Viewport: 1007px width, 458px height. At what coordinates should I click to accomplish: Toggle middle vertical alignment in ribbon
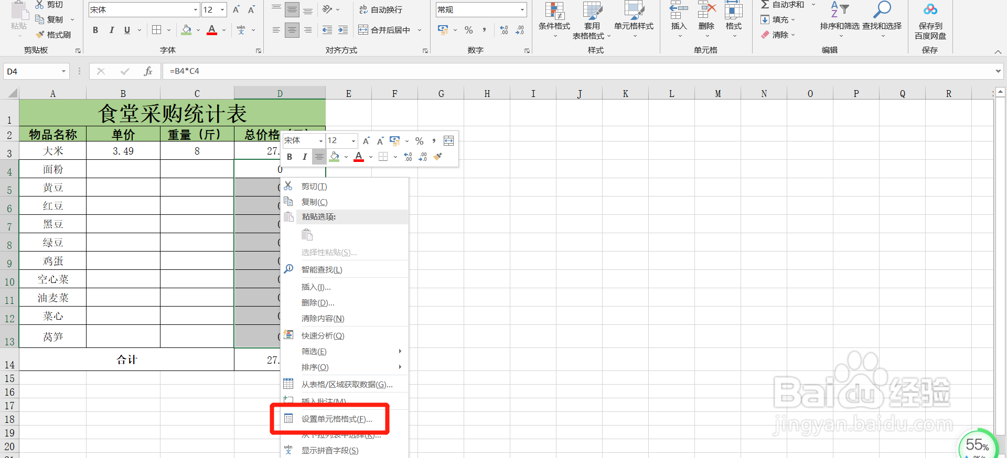pyautogui.click(x=292, y=9)
